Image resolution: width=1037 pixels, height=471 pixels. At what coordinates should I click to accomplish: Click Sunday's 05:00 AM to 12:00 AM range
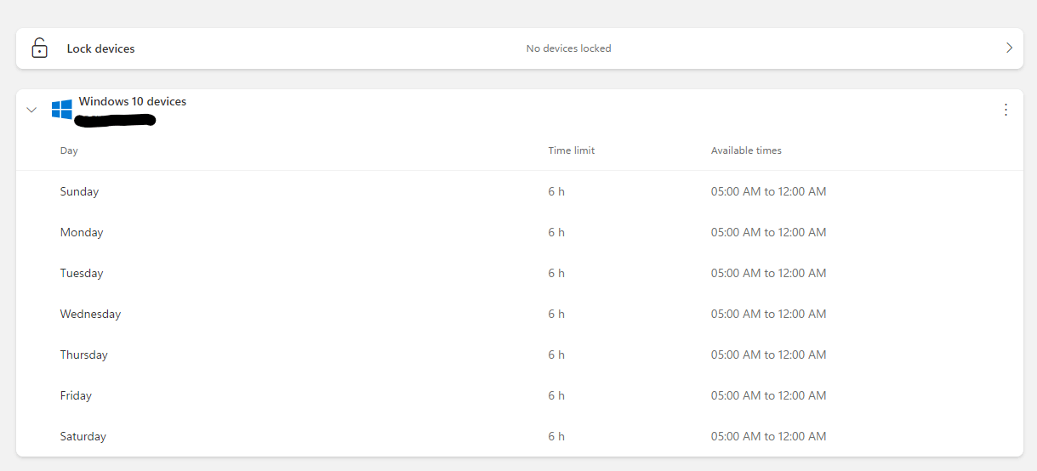(x=768, y=191)
